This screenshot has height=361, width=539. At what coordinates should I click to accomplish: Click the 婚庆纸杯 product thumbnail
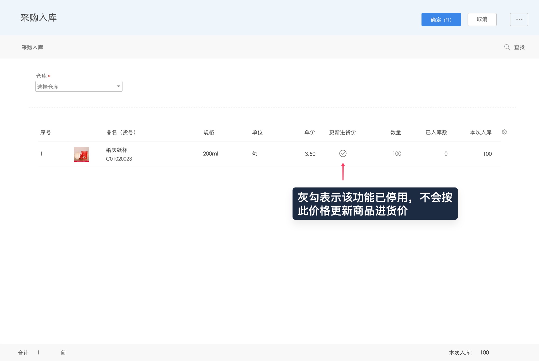click(81, 154)
